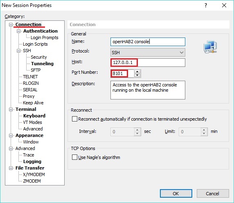
Task: Decrease the Port Number value
Action: point(137,75)
